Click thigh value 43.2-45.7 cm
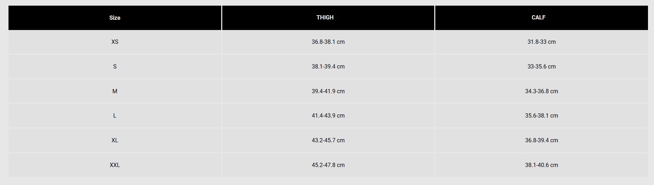 328,140
